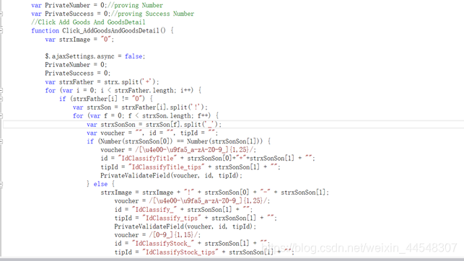Image resolution: width=464 pixels, height=261 pixels.
Task: Click the string "IdClassifyStock_"
Action: [x=163, y=244]
